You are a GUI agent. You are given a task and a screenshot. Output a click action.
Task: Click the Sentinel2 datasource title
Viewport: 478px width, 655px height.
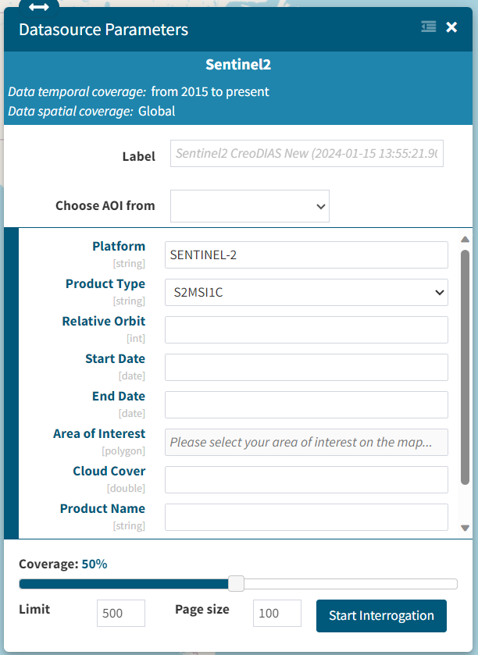pos(238,64)
